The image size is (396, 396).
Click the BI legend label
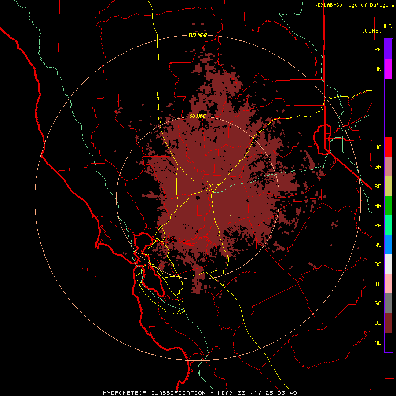(x=378, y=323)
